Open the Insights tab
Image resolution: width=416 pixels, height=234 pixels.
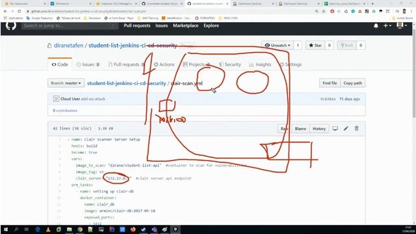coord(260,64)
